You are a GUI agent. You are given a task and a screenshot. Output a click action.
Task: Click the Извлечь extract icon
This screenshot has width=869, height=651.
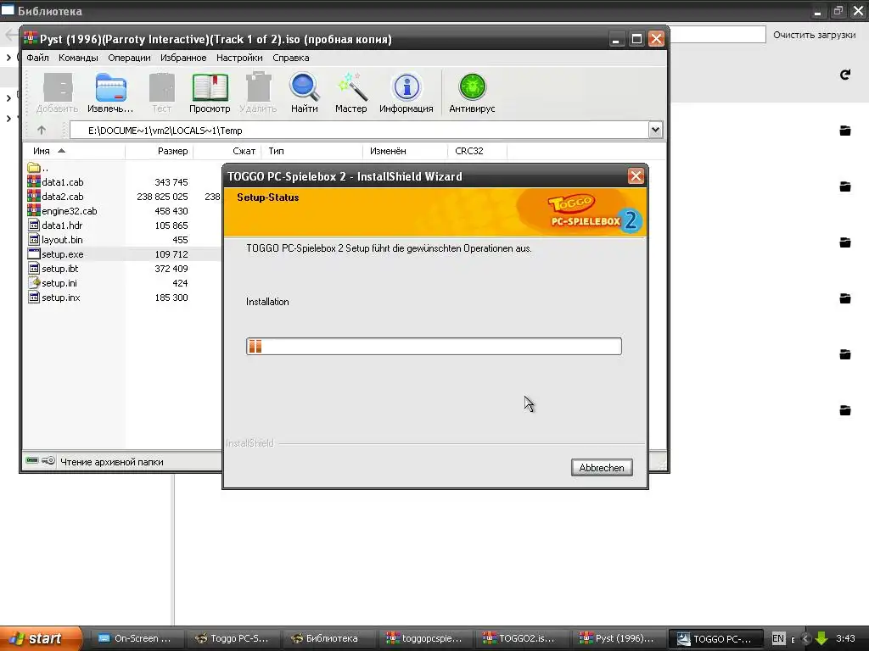point(110,93)
